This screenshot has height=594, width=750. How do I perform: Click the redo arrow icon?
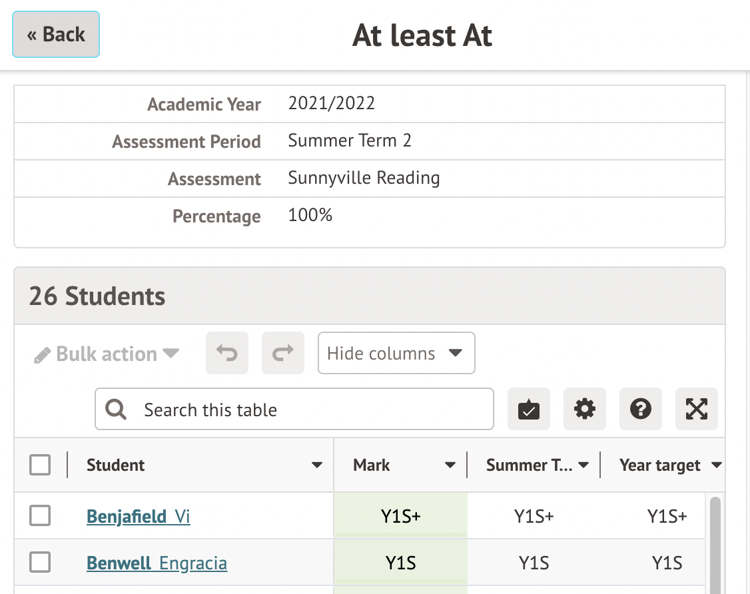click(283, 353)
